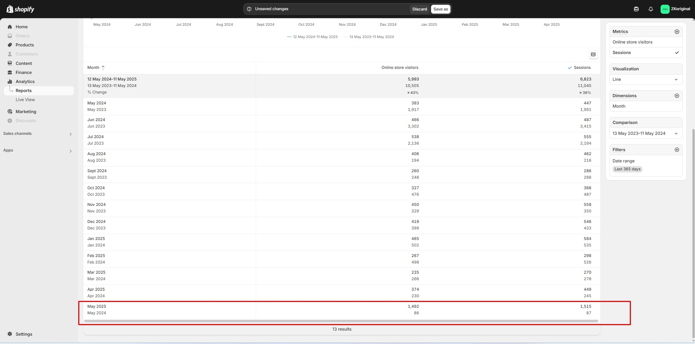Expand Sales channels section
The width and height of the screenshot is (695, 344).
70,134
